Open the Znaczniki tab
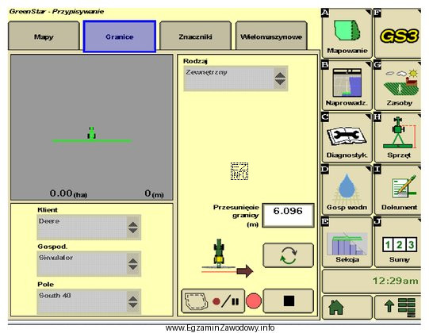Viewport: 429px width, 333px height. coord(195,36)
